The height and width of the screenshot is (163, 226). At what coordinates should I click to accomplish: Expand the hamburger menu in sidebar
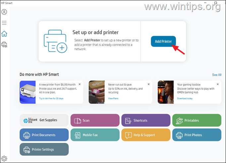(4, 23)
